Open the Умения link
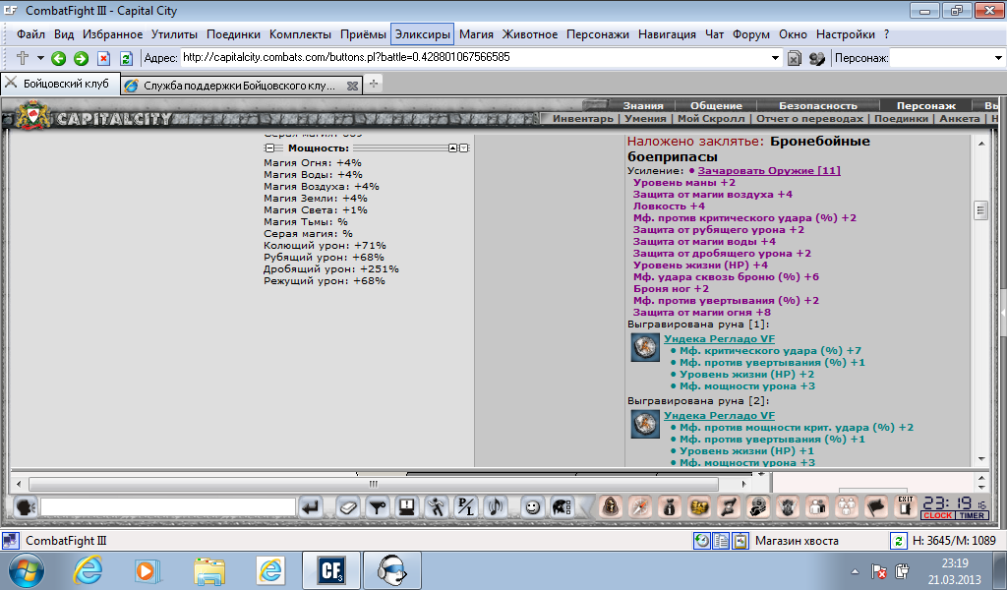Viewport: 1007px width, 590px height. (x=645, y=118)
